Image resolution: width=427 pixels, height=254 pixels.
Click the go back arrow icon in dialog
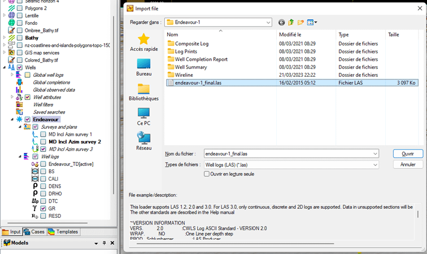tap(282, 22)
